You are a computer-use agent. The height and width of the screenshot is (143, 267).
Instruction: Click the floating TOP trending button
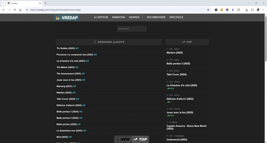140,139
